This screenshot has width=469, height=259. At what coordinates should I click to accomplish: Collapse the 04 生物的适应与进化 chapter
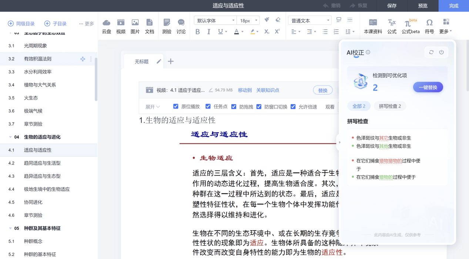pyautogui.click(x=10, y=137)
